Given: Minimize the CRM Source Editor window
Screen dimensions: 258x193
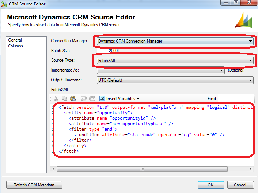Looking at the screenshot, I should point(226,3).
